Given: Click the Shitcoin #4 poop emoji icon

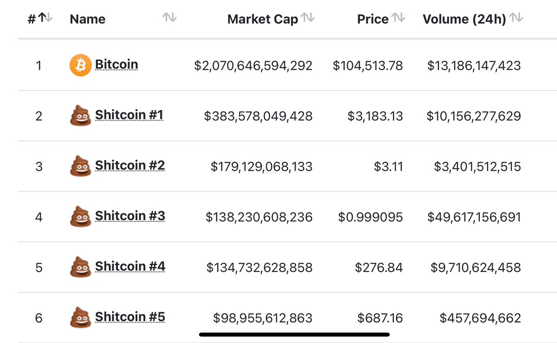Looking at the screenshot, I should (x=80, y=267).
